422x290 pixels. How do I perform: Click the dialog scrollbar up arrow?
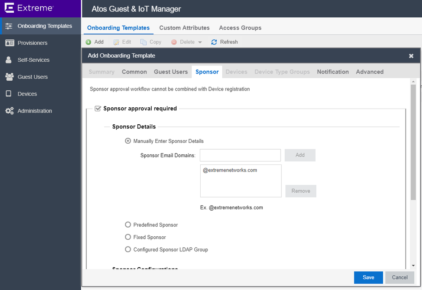[414, 81]
